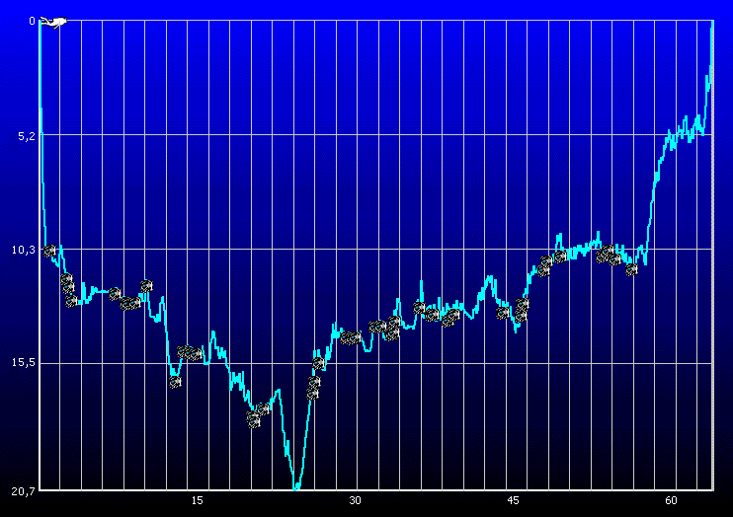Click the diver icon at the surface
733x517 pixels.
53,22
